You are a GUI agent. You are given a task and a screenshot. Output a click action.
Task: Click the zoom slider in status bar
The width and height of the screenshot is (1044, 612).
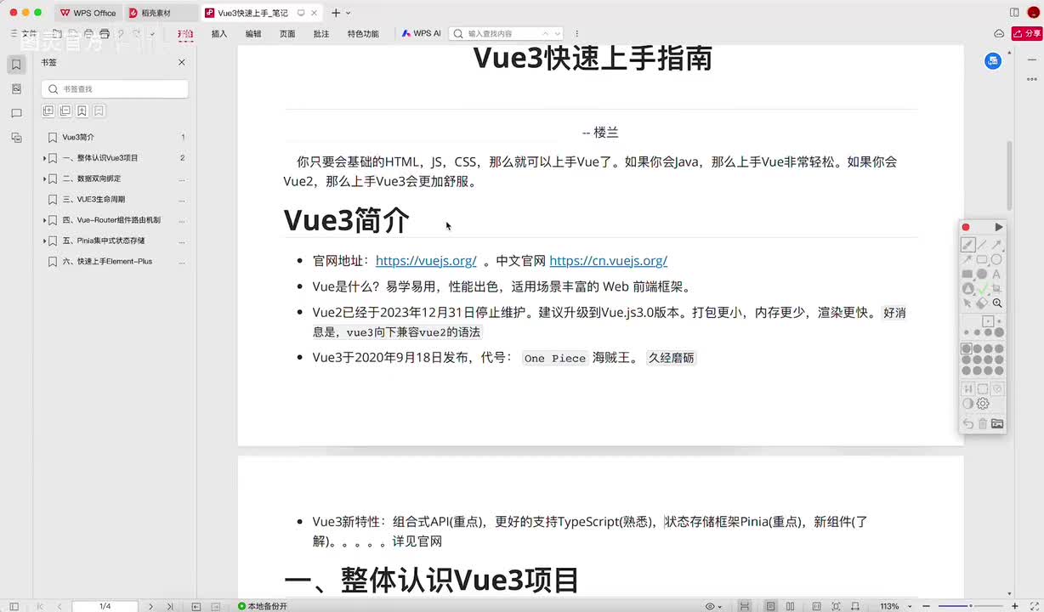tap(972, 606)
